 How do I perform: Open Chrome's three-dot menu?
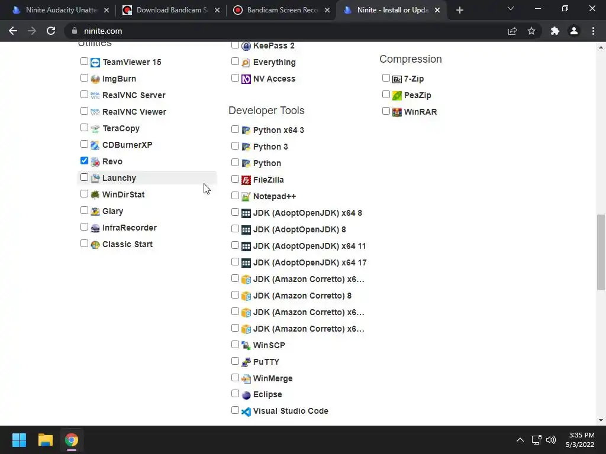pyautogui.click(x=593, y=31)
